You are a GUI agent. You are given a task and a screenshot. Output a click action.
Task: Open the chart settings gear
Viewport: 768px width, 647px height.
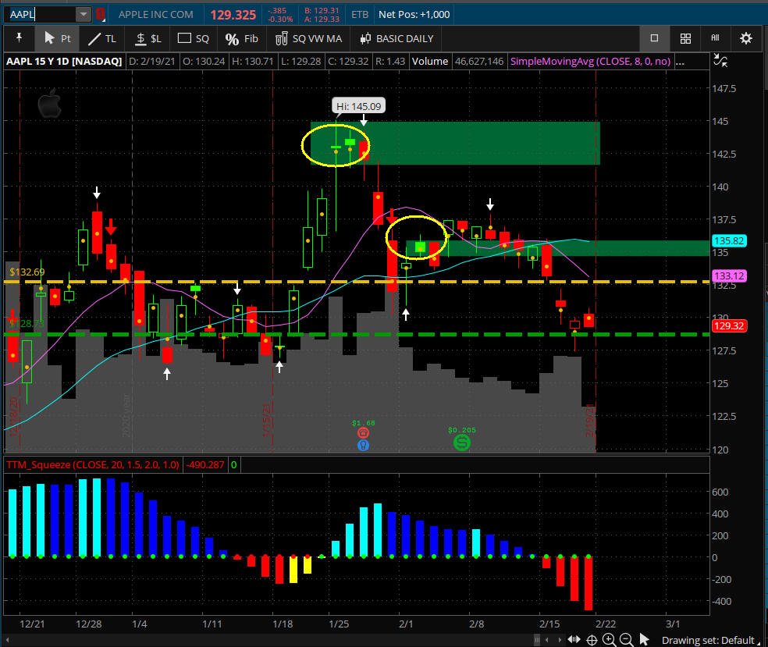tap(746, 38)
